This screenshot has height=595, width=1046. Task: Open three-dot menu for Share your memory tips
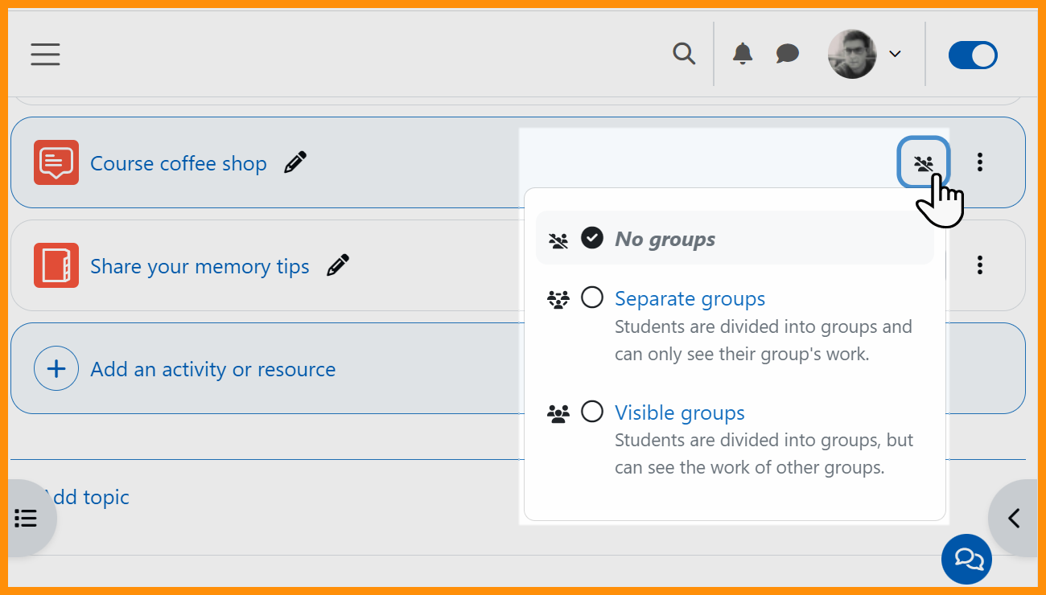(x=979, y=265)
